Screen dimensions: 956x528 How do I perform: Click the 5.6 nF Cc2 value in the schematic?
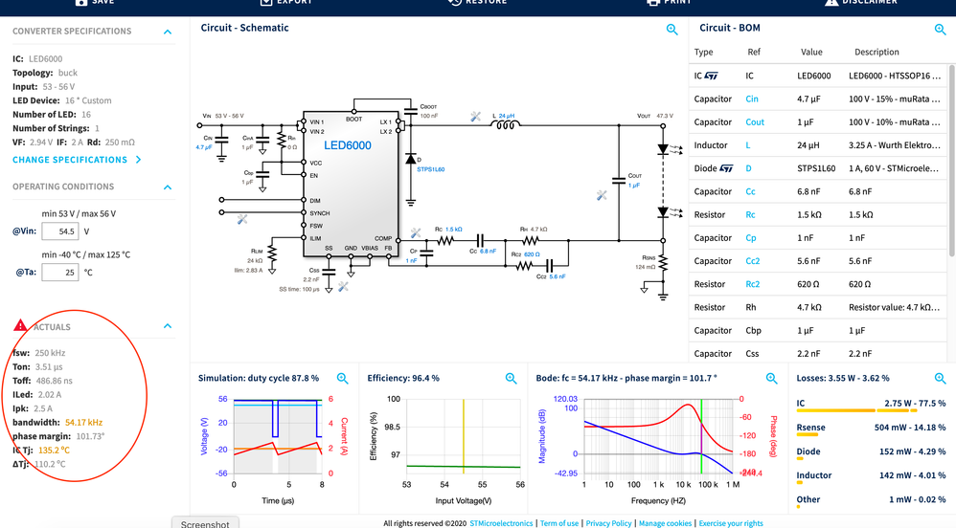pos(558,276)
